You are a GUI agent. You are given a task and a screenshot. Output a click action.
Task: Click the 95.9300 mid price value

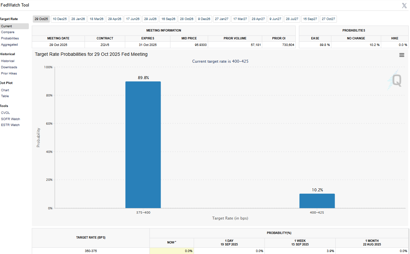pos(200,45)
